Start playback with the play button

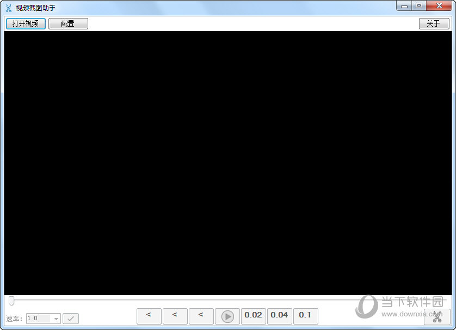point(227,316)
